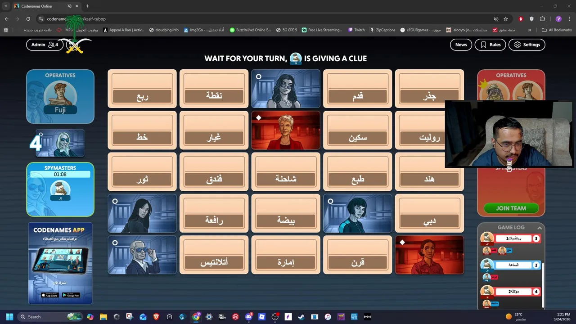Expand the hidden bookmarks chevron

(x=530, y=30)
